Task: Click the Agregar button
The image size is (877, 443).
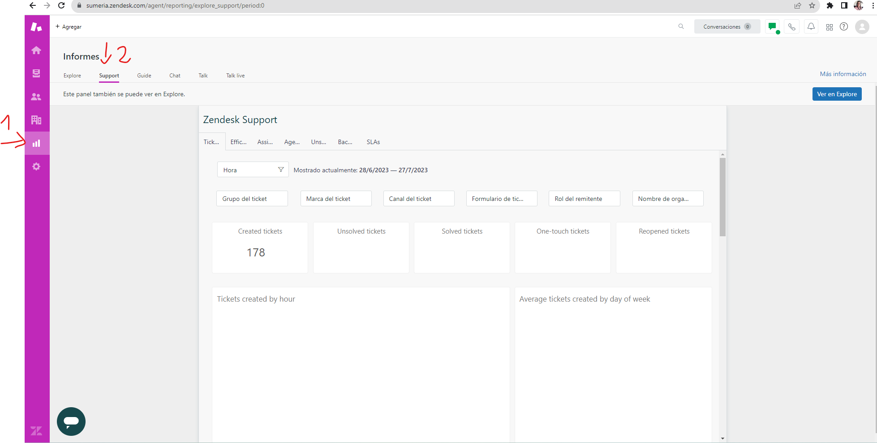Action: coord(69,27)
